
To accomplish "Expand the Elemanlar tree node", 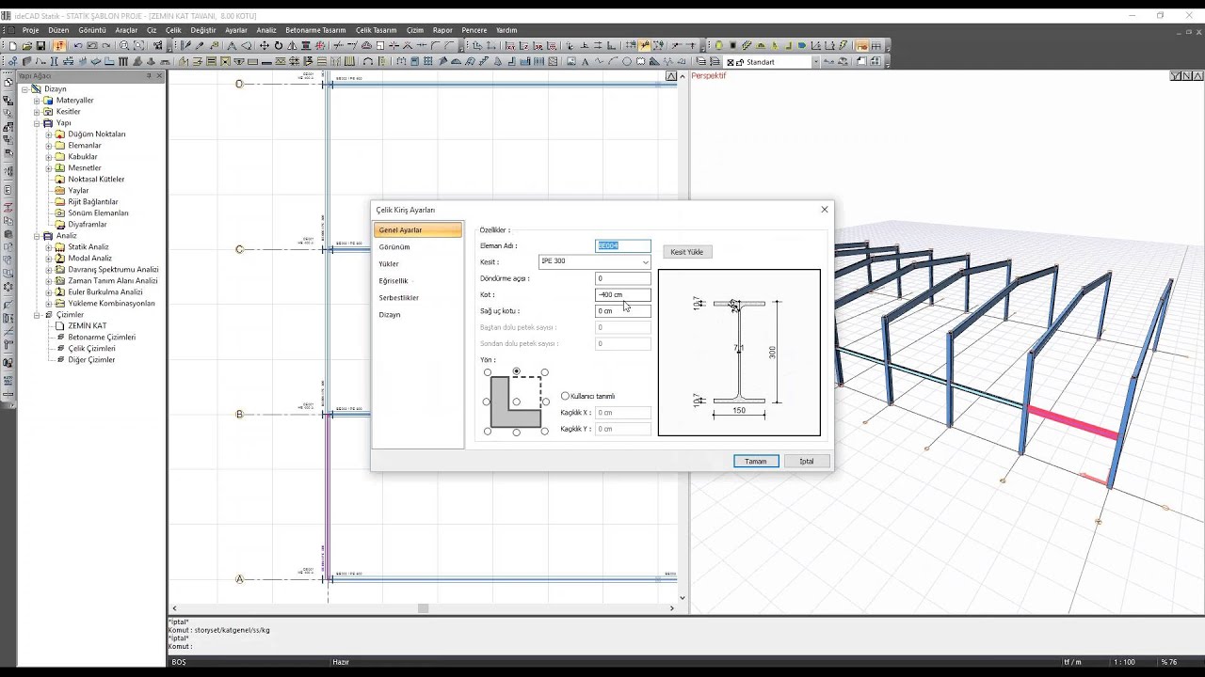I will click(49, 145).
